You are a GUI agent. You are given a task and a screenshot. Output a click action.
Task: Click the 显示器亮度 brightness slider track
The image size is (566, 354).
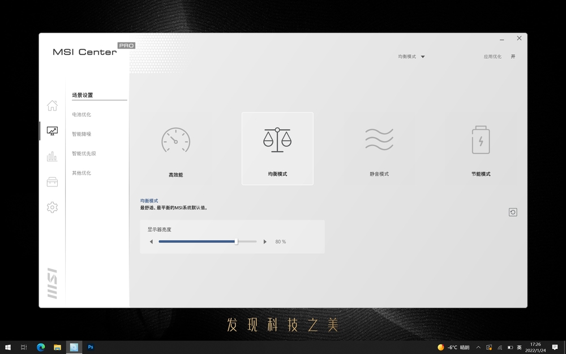coord(208,242)
